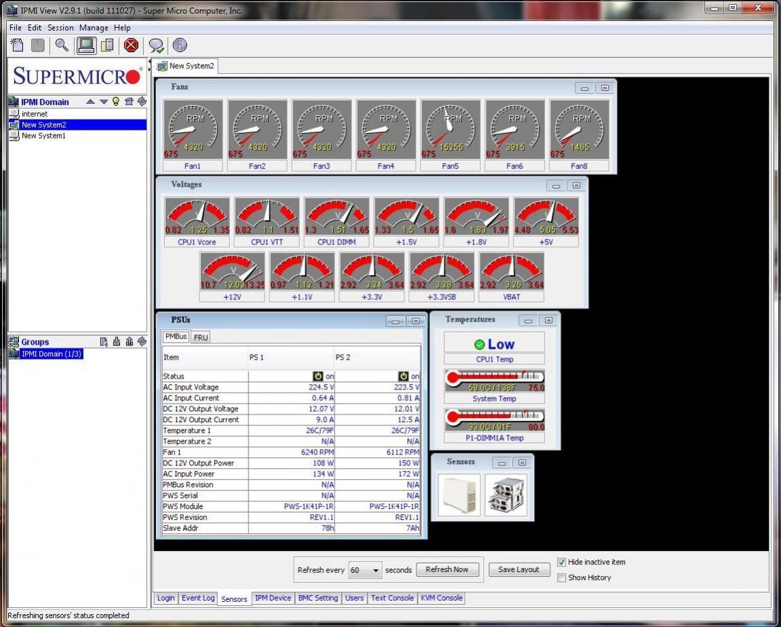This screenshot has width=781, height=627.
Task: Click the P1-DIMM1A Temp thermometer gauge
Action: pyautogui.click(x=494, y=421)
